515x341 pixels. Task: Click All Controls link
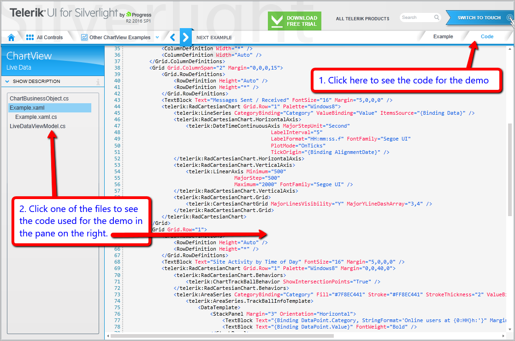click(x=50, y=37)
